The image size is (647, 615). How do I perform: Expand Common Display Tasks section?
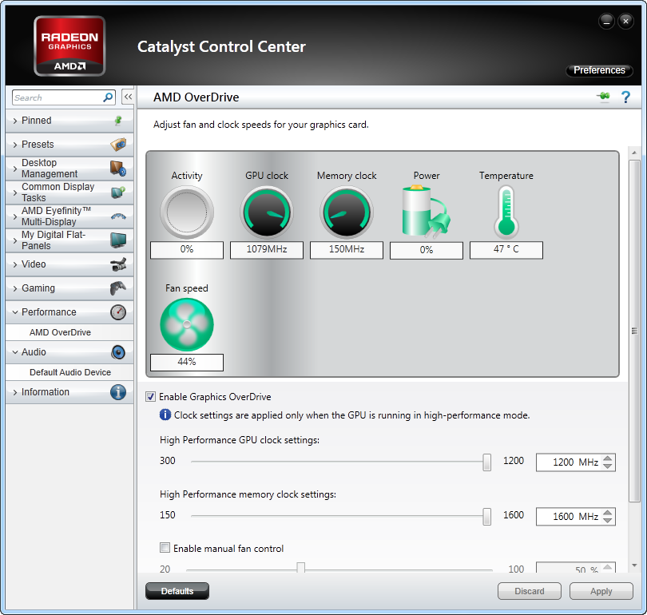coord(69,192)
